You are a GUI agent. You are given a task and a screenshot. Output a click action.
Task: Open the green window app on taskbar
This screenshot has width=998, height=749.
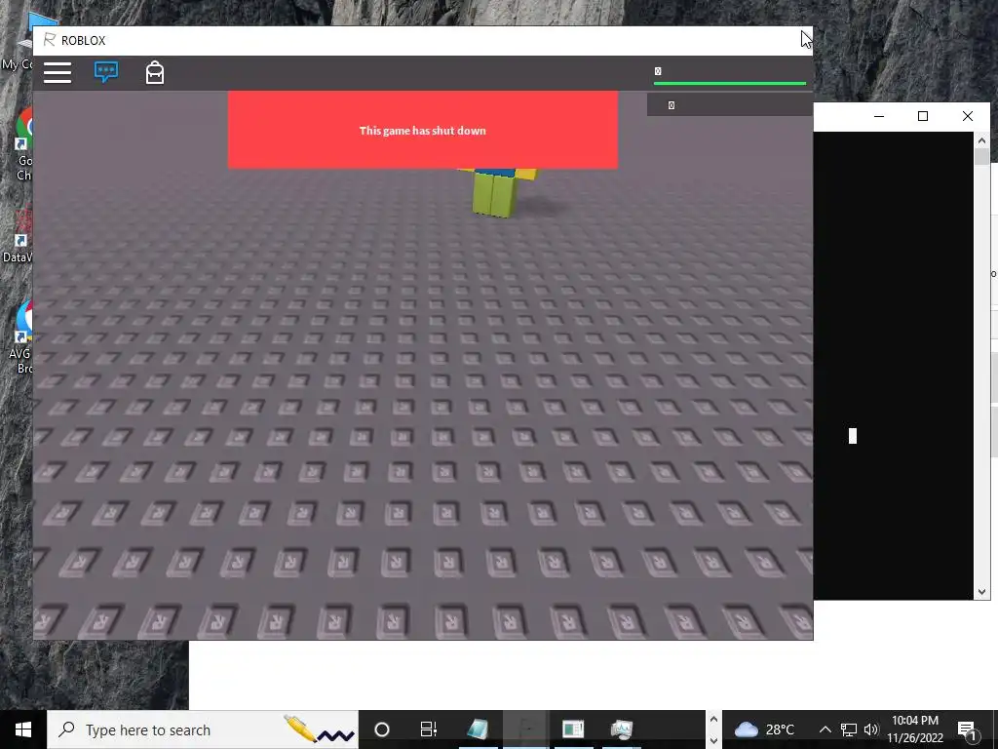point(573,729)
